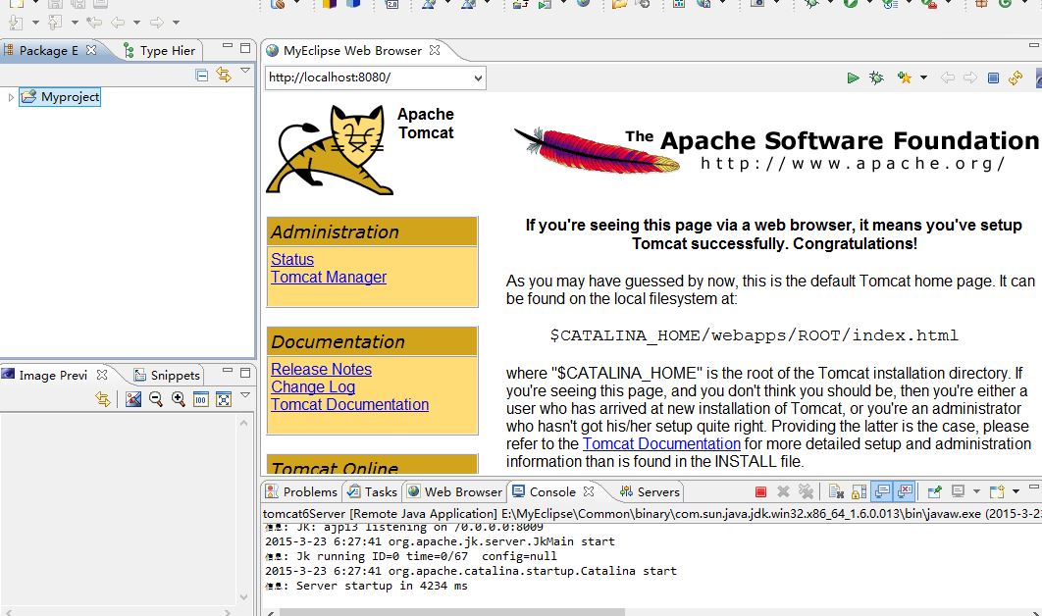Click the main toolbar Forward arrow
Screen dimensions: 1042x616
point(157,23)
